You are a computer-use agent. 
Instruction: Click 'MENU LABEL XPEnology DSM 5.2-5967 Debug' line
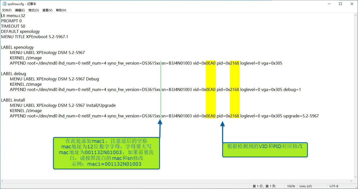pos(54,79)
